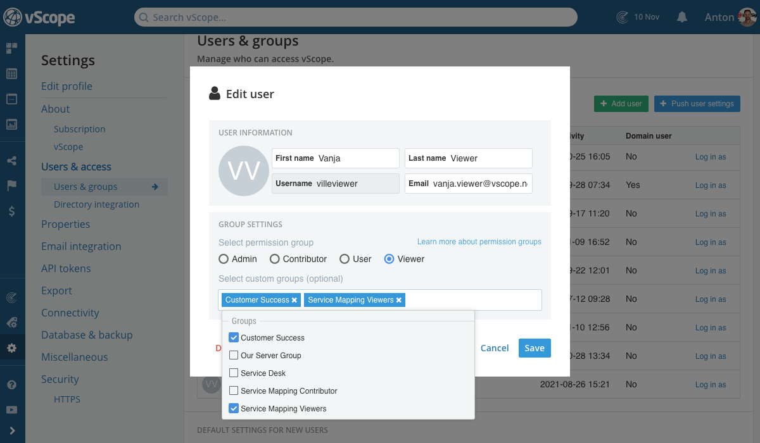The height and width of the screenshot is (443, 760).
Task: Click the VV user avatar in dialog
Action: click(x=244, y=171)
